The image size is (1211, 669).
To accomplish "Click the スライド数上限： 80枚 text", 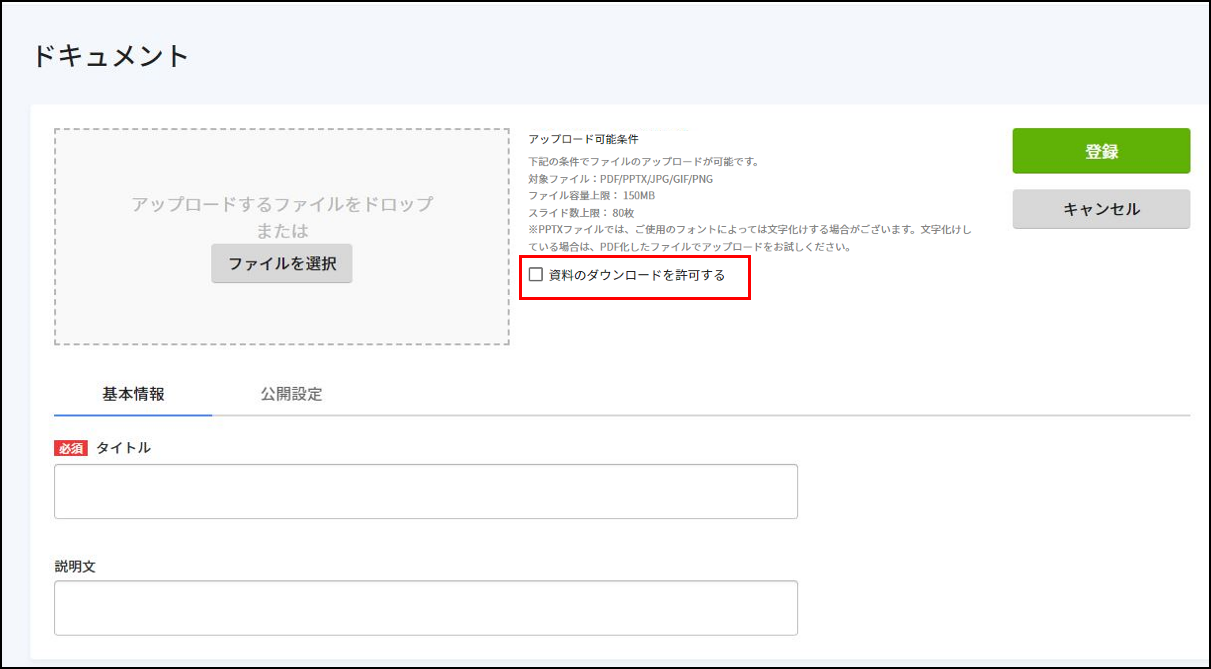I will [582, 213].
